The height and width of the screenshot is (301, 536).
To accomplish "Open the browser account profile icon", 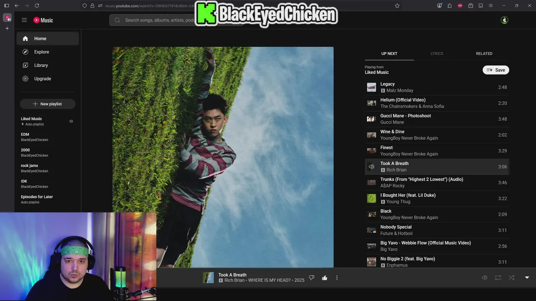I will pyautogui.click(x=439, y=5).
